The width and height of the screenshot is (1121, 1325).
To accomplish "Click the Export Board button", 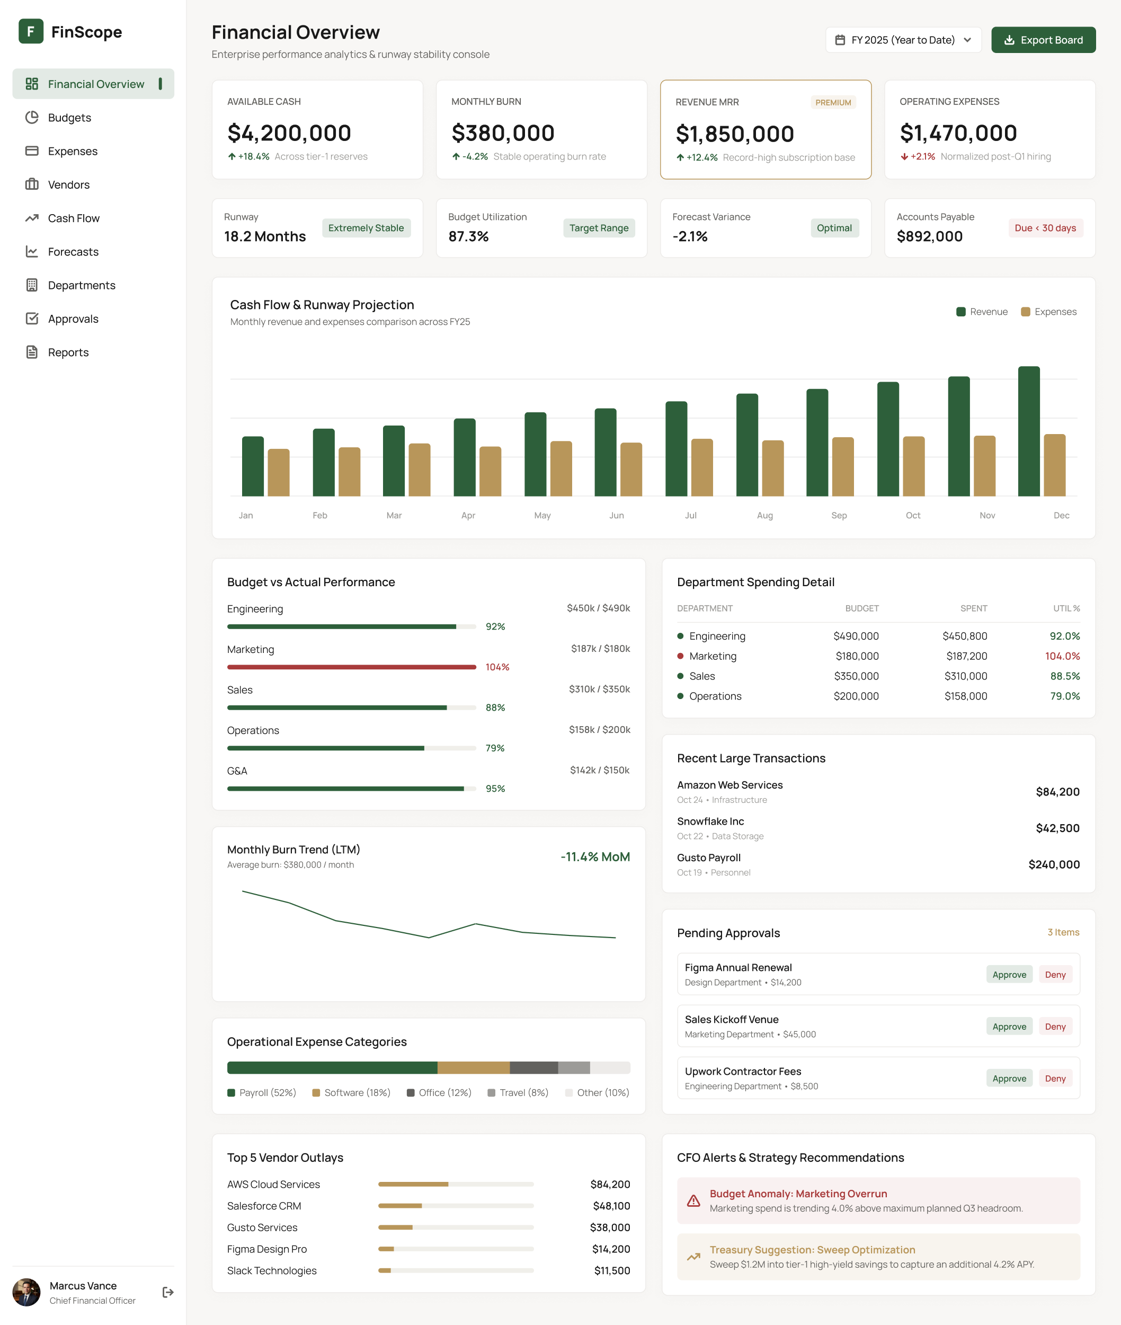I will [x=1043, y=40].
